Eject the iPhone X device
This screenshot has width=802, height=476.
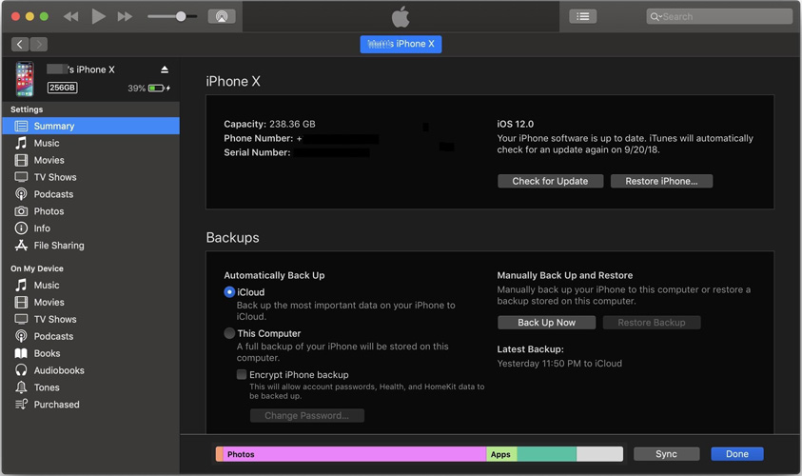pyautogui.click(x=165, y=69)
